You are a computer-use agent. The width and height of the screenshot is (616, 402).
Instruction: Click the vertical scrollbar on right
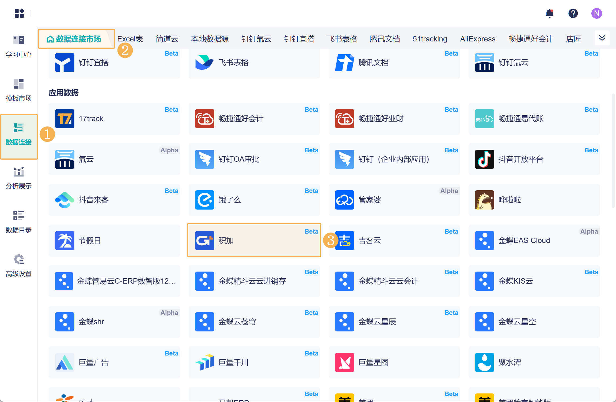point(613,151)
